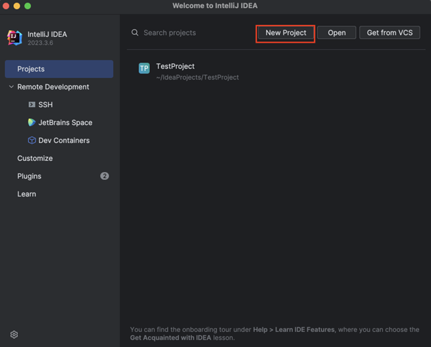Click the Open button
The width and height of the screenshot is (431, 347).
point(336,33)
